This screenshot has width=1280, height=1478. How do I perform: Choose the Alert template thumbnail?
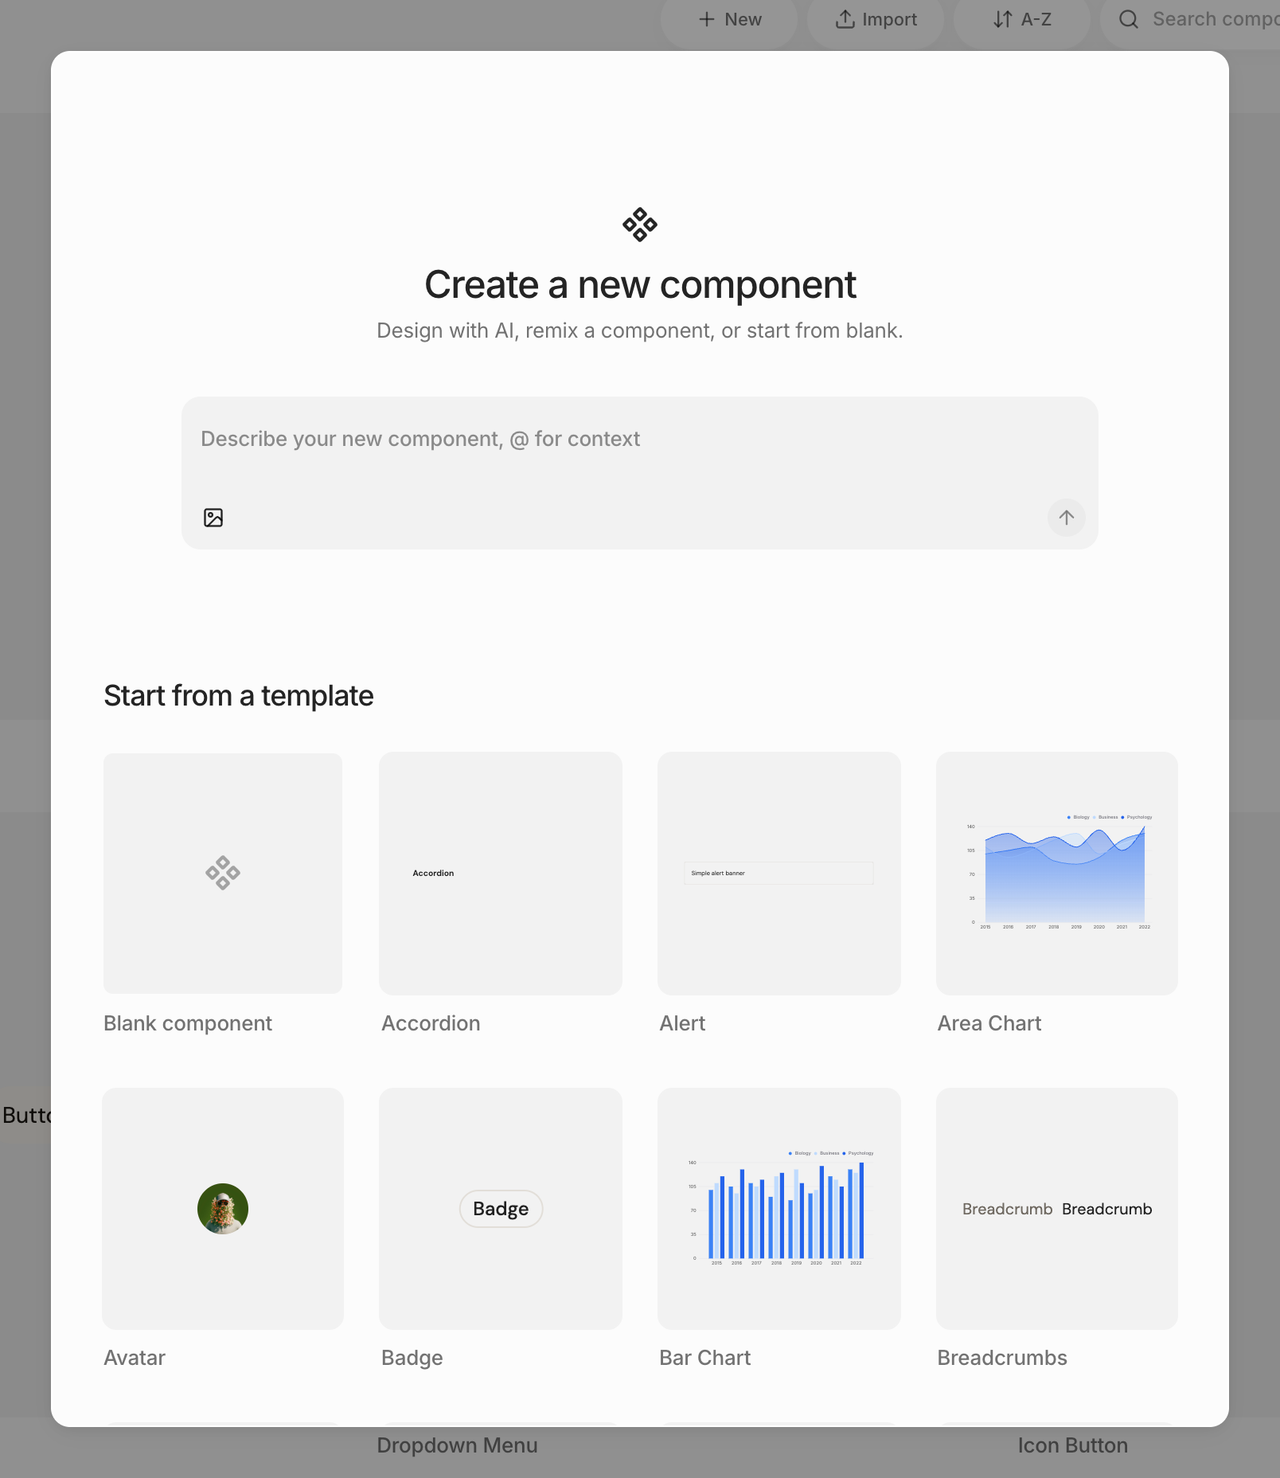click(779, 874)
